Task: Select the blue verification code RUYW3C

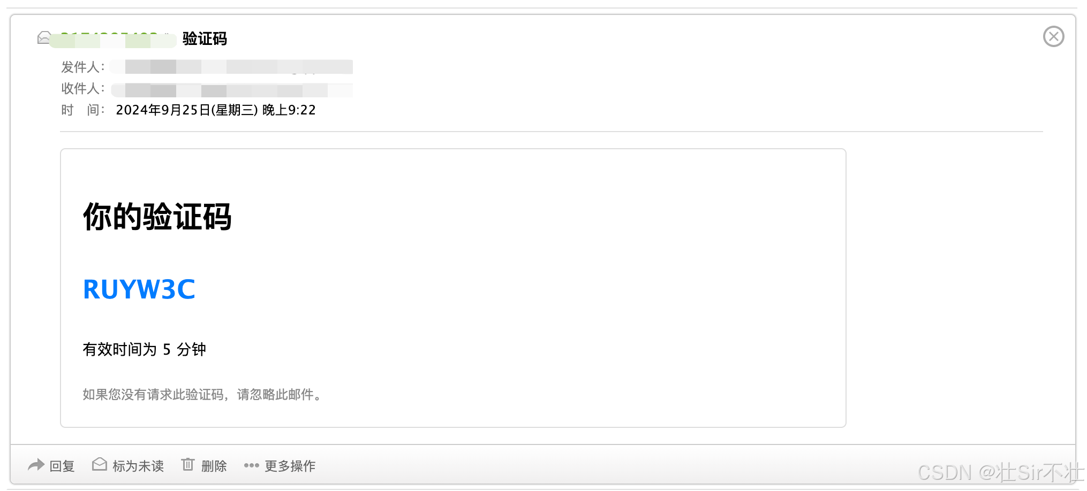Action: click(139, 289)
